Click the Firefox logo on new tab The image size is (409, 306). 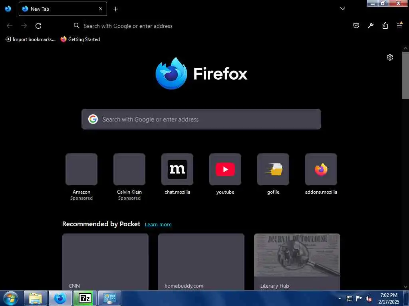[201, 73]
